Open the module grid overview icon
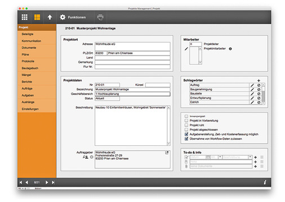Image resolution: width=285 pixels, height=202 pixels. (x=24, y=17)
